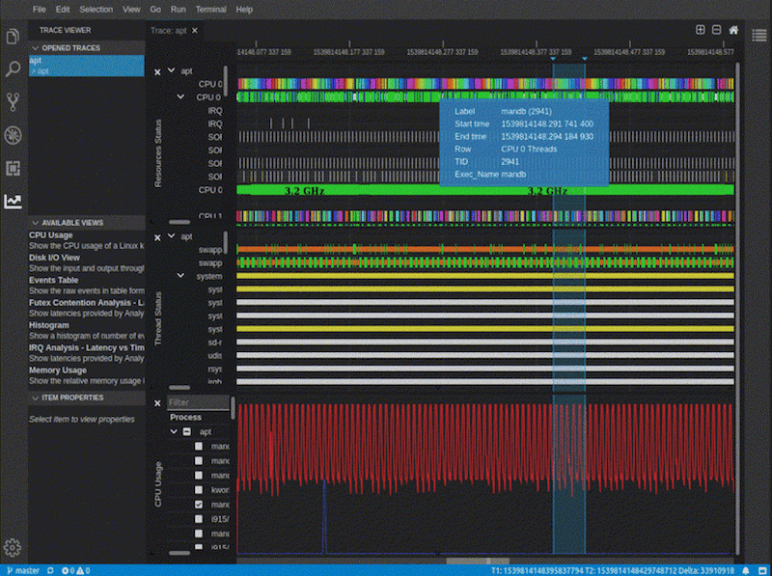Open the Histogram view entry
Viewport: 772px width, 576px height.
pyautogui.click(x=86, y=330)
